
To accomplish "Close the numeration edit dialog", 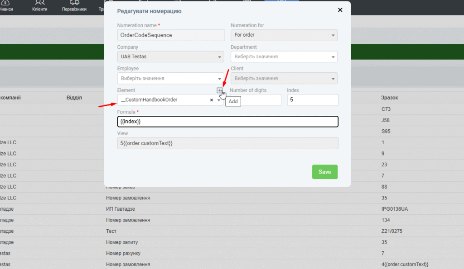I will 340,10.
